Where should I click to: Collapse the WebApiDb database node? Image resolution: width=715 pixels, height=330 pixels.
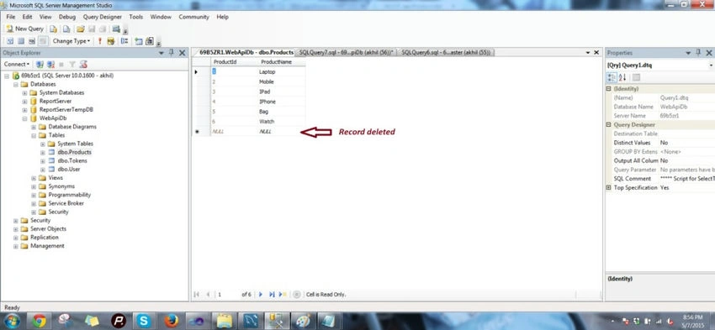25,118
